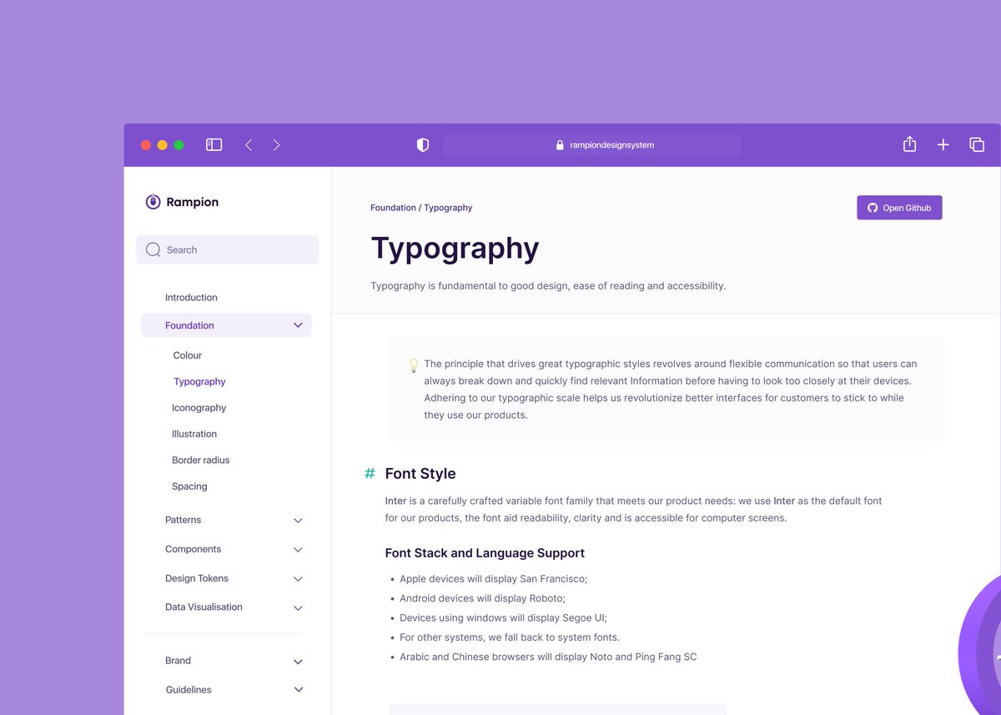Viewport: 1001px width, 715px height.
Task: Click the typography subtitle about accessibility
Action: (548, 285)
